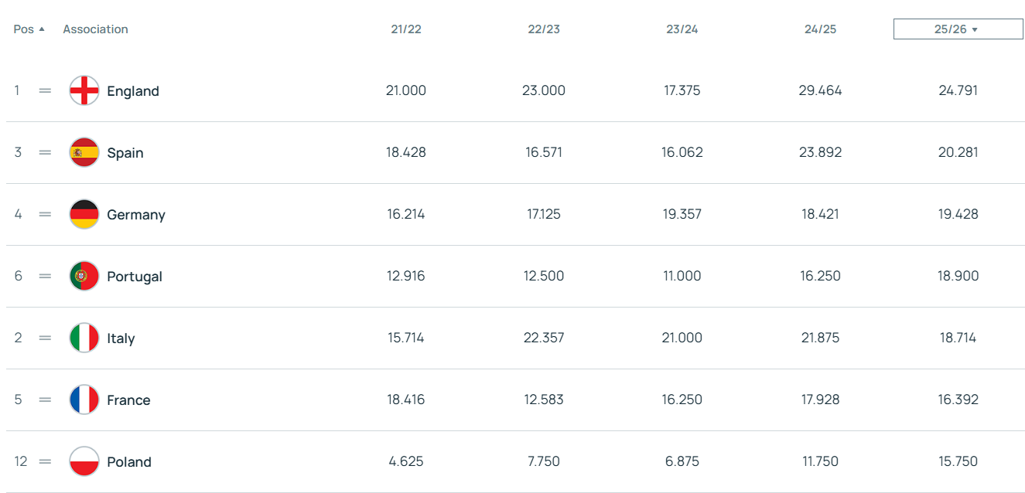Click the Germany flag icon
The height and width of the screenshot is (493, 1025).
[84, 214]
